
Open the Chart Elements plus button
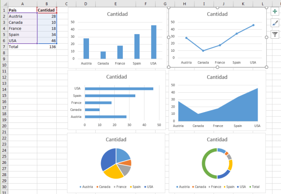(275, 12)
